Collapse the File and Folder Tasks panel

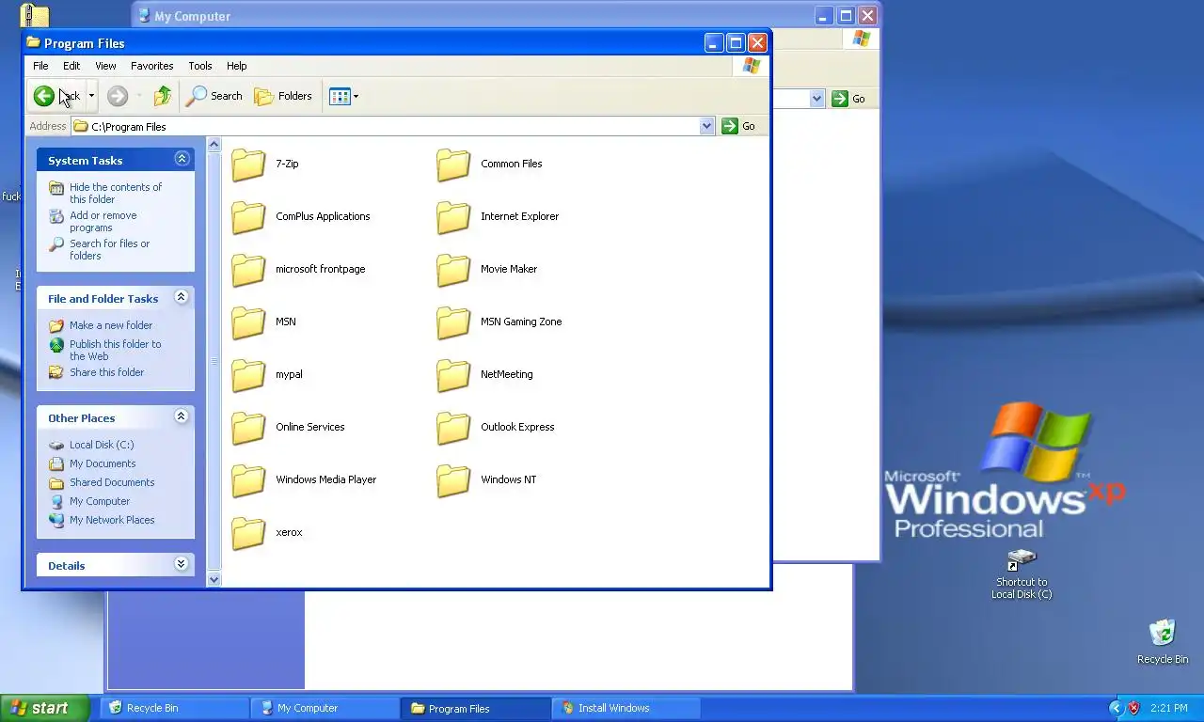coord(182,297)
